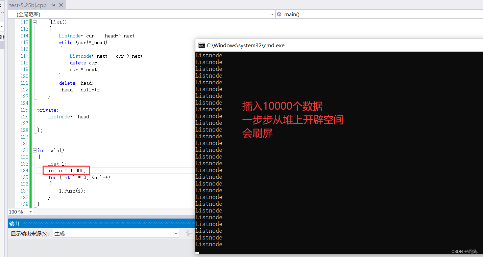Click the last Listnode line in console
Screen dimensions: 483x257
click(x=209, y=244)
